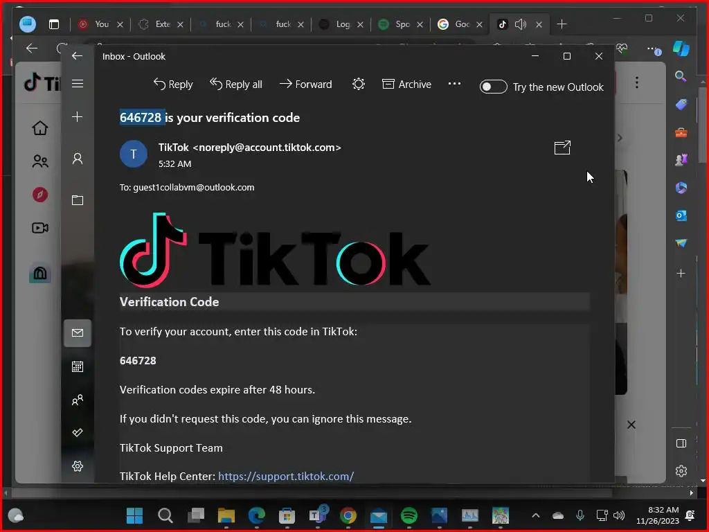Open TikTok Friends icon in sidebar

[39, 161]
